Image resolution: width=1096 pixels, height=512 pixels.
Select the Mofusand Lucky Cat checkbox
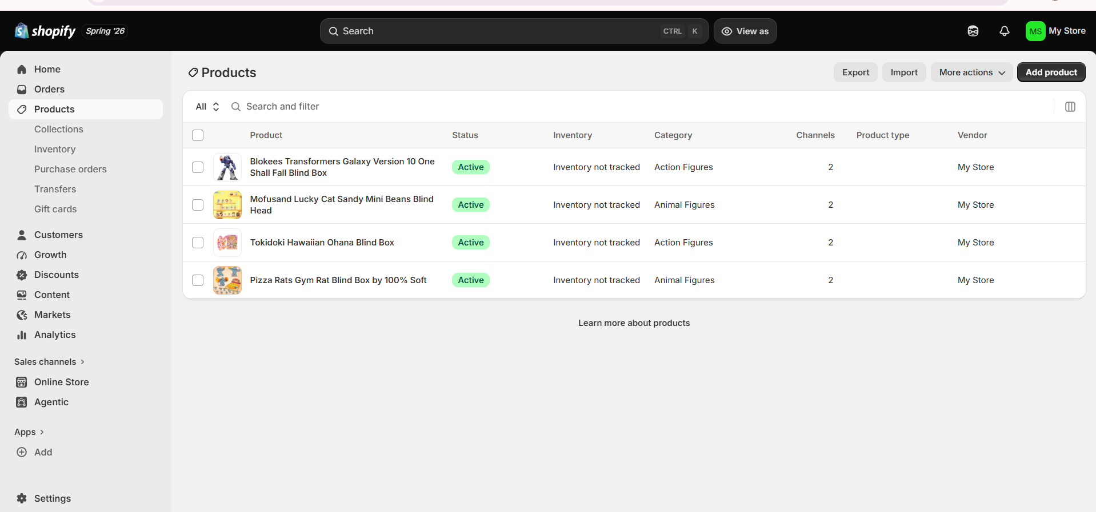click(198, 205)
